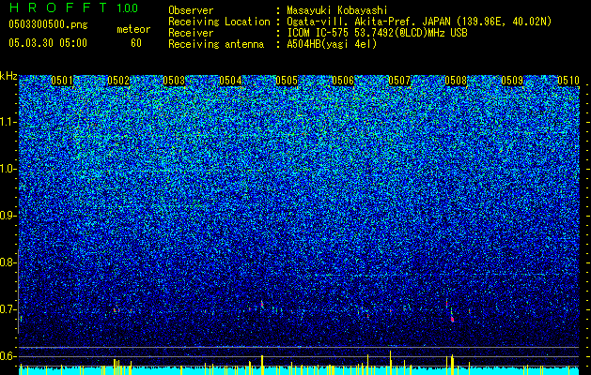This screenshot has width=591, height=375.
Task: Click the 'Receiving Location' label
Action: pos(219,22)
